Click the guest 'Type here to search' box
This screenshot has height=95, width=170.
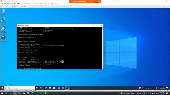20,88
